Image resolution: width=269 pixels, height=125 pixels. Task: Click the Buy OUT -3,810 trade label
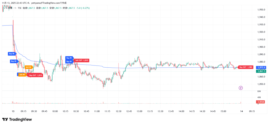(x=36, y=75)
